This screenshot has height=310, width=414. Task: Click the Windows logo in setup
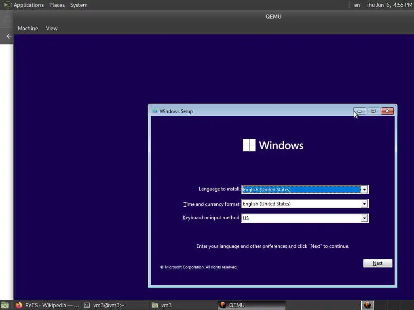249,145
